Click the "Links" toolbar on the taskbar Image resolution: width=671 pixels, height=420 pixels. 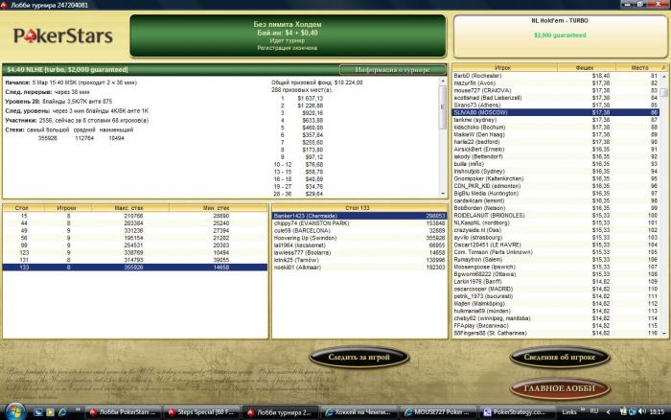pos(569,412)
